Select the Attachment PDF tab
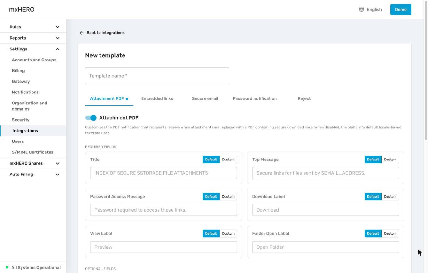This screenshot has width=428, height=273. (x=109, y=98)
